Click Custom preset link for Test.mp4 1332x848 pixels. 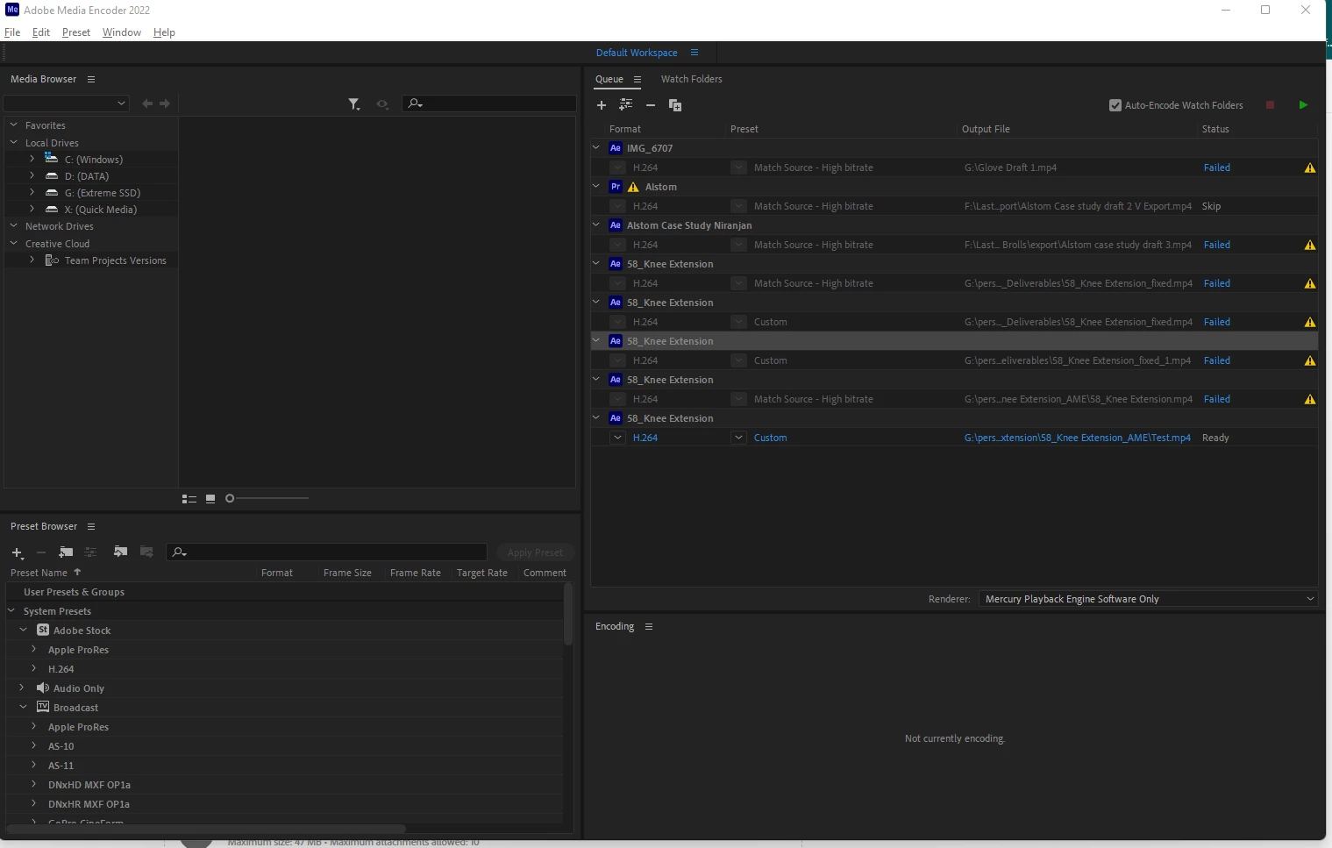click(x=771, y=438)
